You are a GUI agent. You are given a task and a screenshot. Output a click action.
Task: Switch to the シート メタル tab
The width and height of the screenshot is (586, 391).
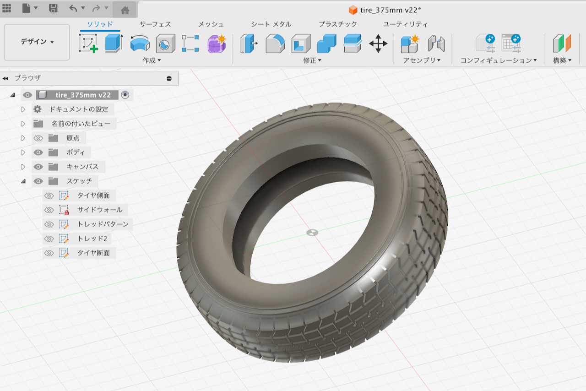271,24
